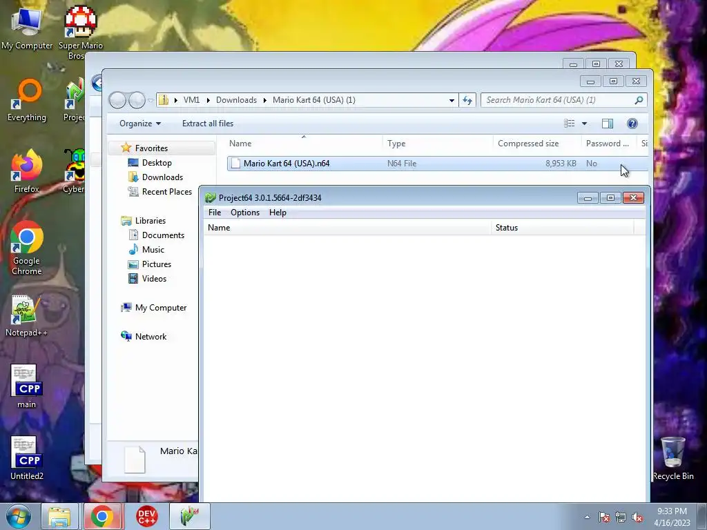Select the Everything desktop shortcut
The image size is (707, 530).
point(27,100)
